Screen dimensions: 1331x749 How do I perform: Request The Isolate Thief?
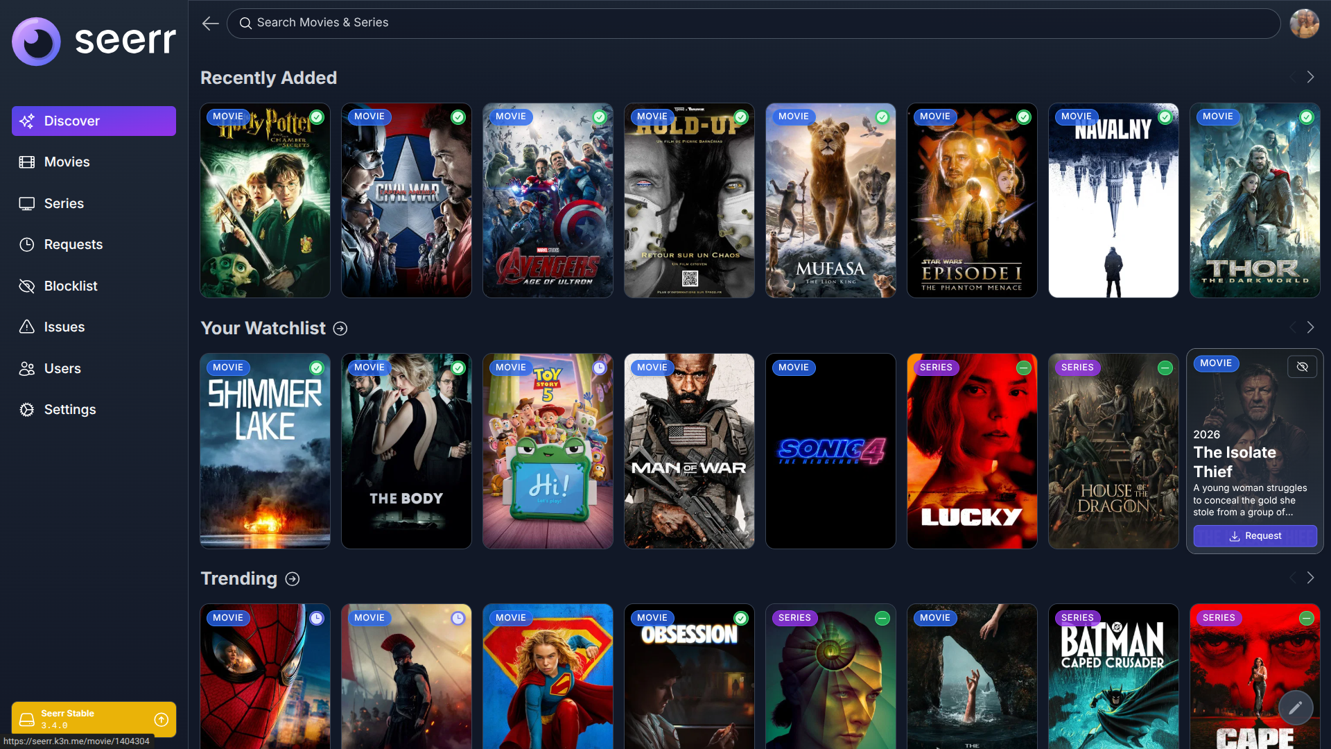pyautogui.click(x=1255, y=536)
